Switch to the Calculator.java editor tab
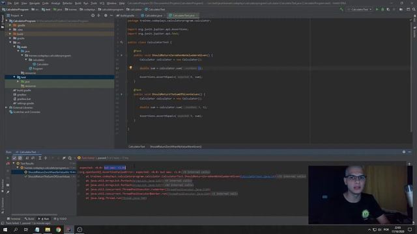 coord(152,16)
